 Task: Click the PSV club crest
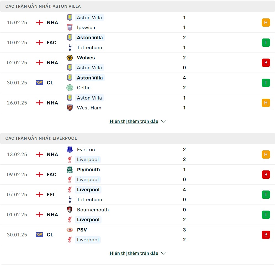coord(70,230)
